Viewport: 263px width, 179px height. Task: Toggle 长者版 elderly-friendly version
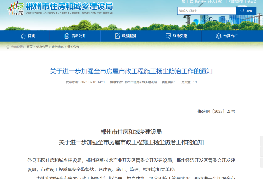click(252, 2)
